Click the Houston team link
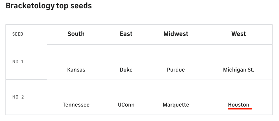The width and height of the screenshot is (279, 121). click(x=238, y=105)
